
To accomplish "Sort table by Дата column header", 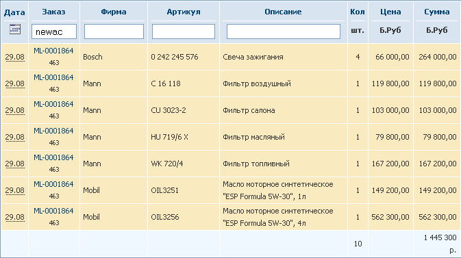I will [x=14, y=12].
